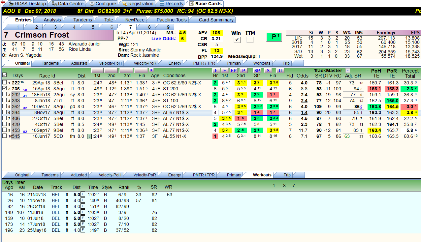This screenshot has height=242, width=421.
Task: Click the red back arrow at top-left
Action: point(2,2)
